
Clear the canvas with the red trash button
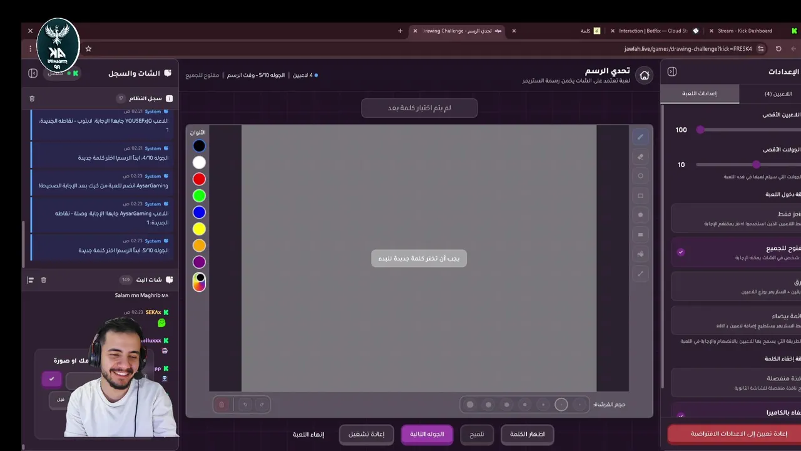[221, 405]
